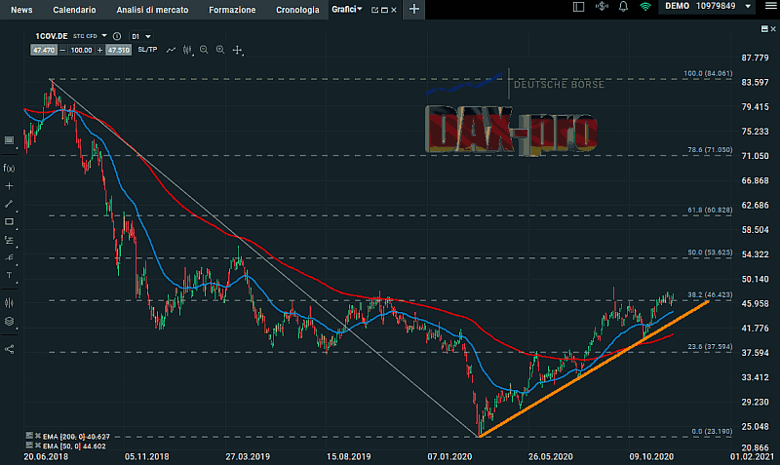
Task: Open the layers objects list
Action: (10, 322)
